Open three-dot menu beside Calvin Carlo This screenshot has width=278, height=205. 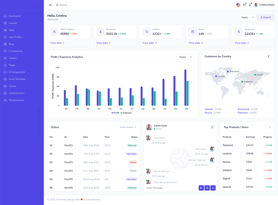pyautogui.click(x=212, y=127)
